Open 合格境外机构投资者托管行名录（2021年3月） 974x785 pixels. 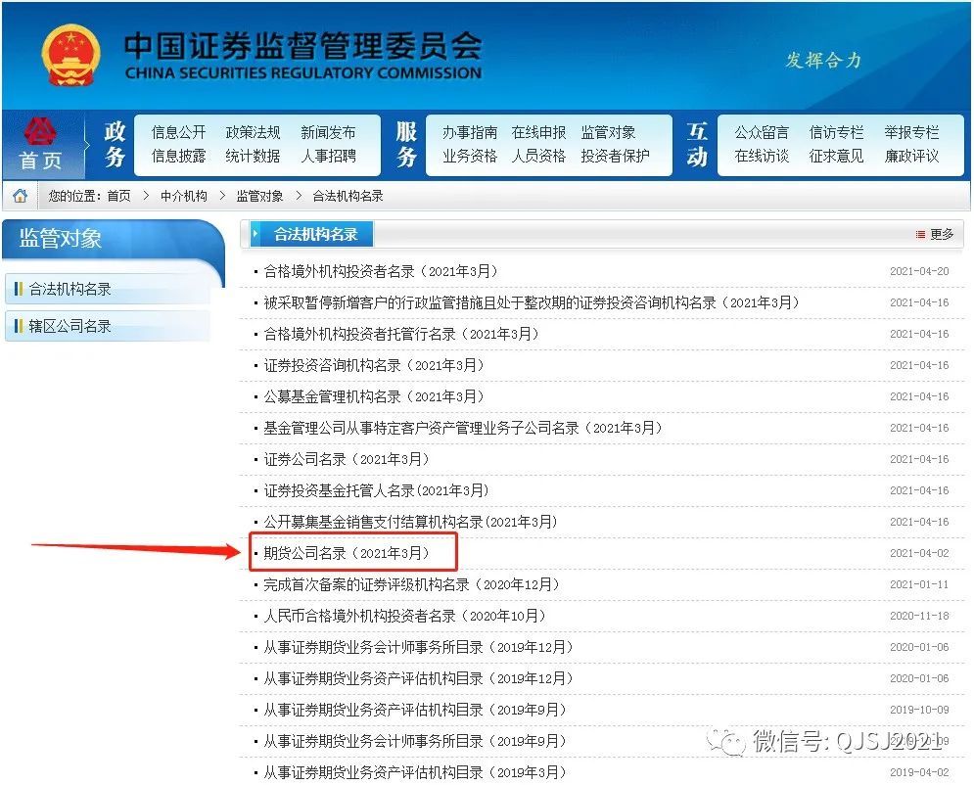pos(401,334)
